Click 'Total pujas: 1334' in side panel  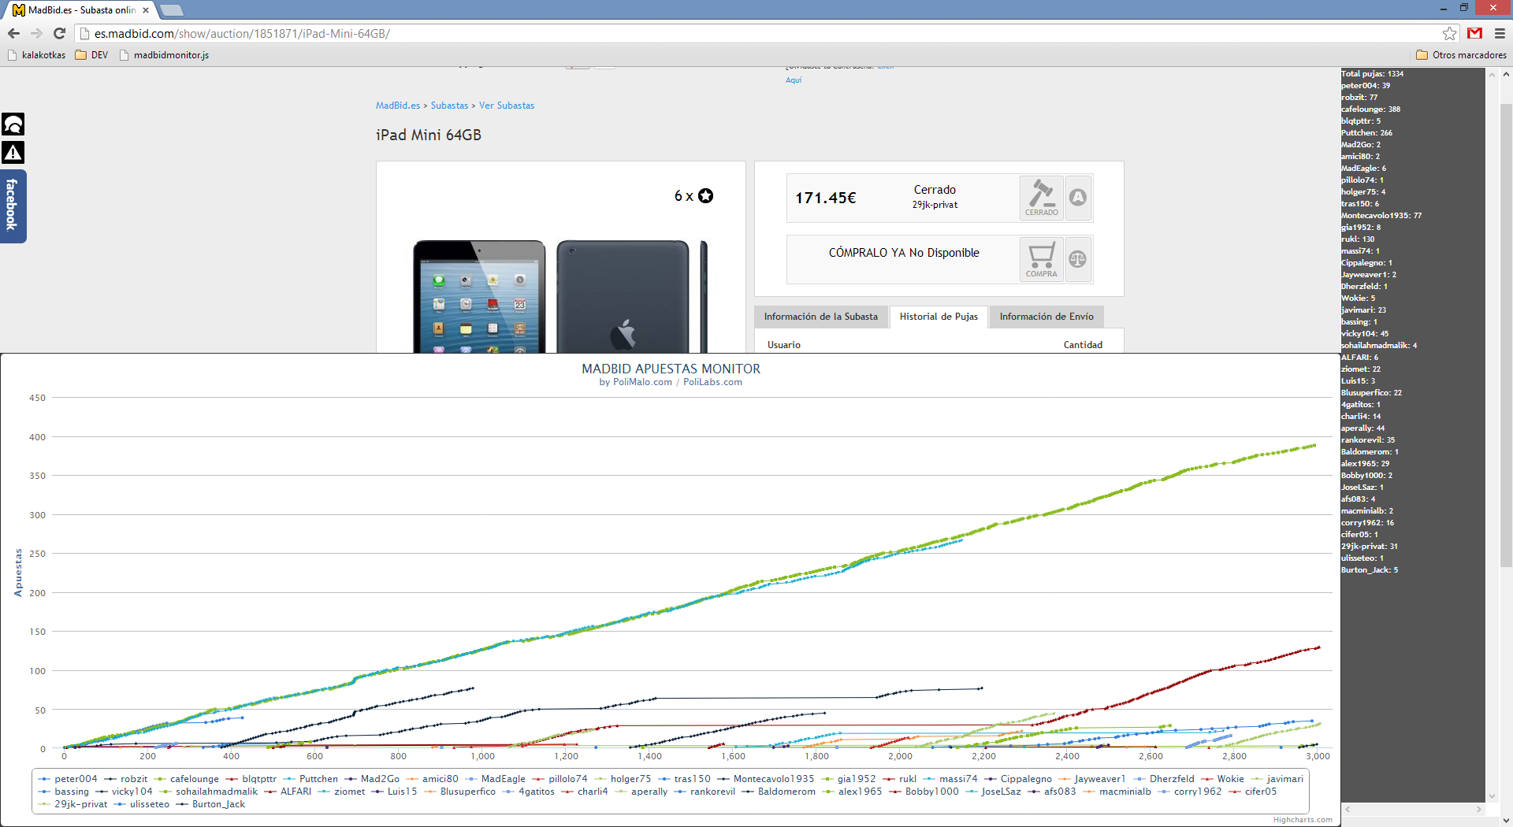point(1372,74)
